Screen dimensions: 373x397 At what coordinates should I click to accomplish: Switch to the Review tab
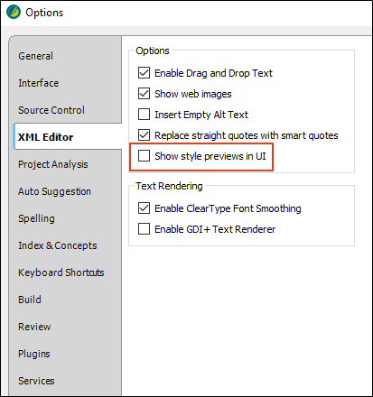click(34, 327)
